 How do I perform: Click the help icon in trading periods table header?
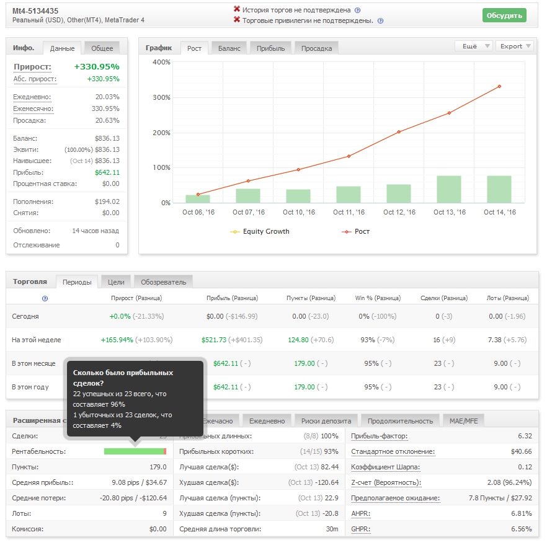[45, 298]
